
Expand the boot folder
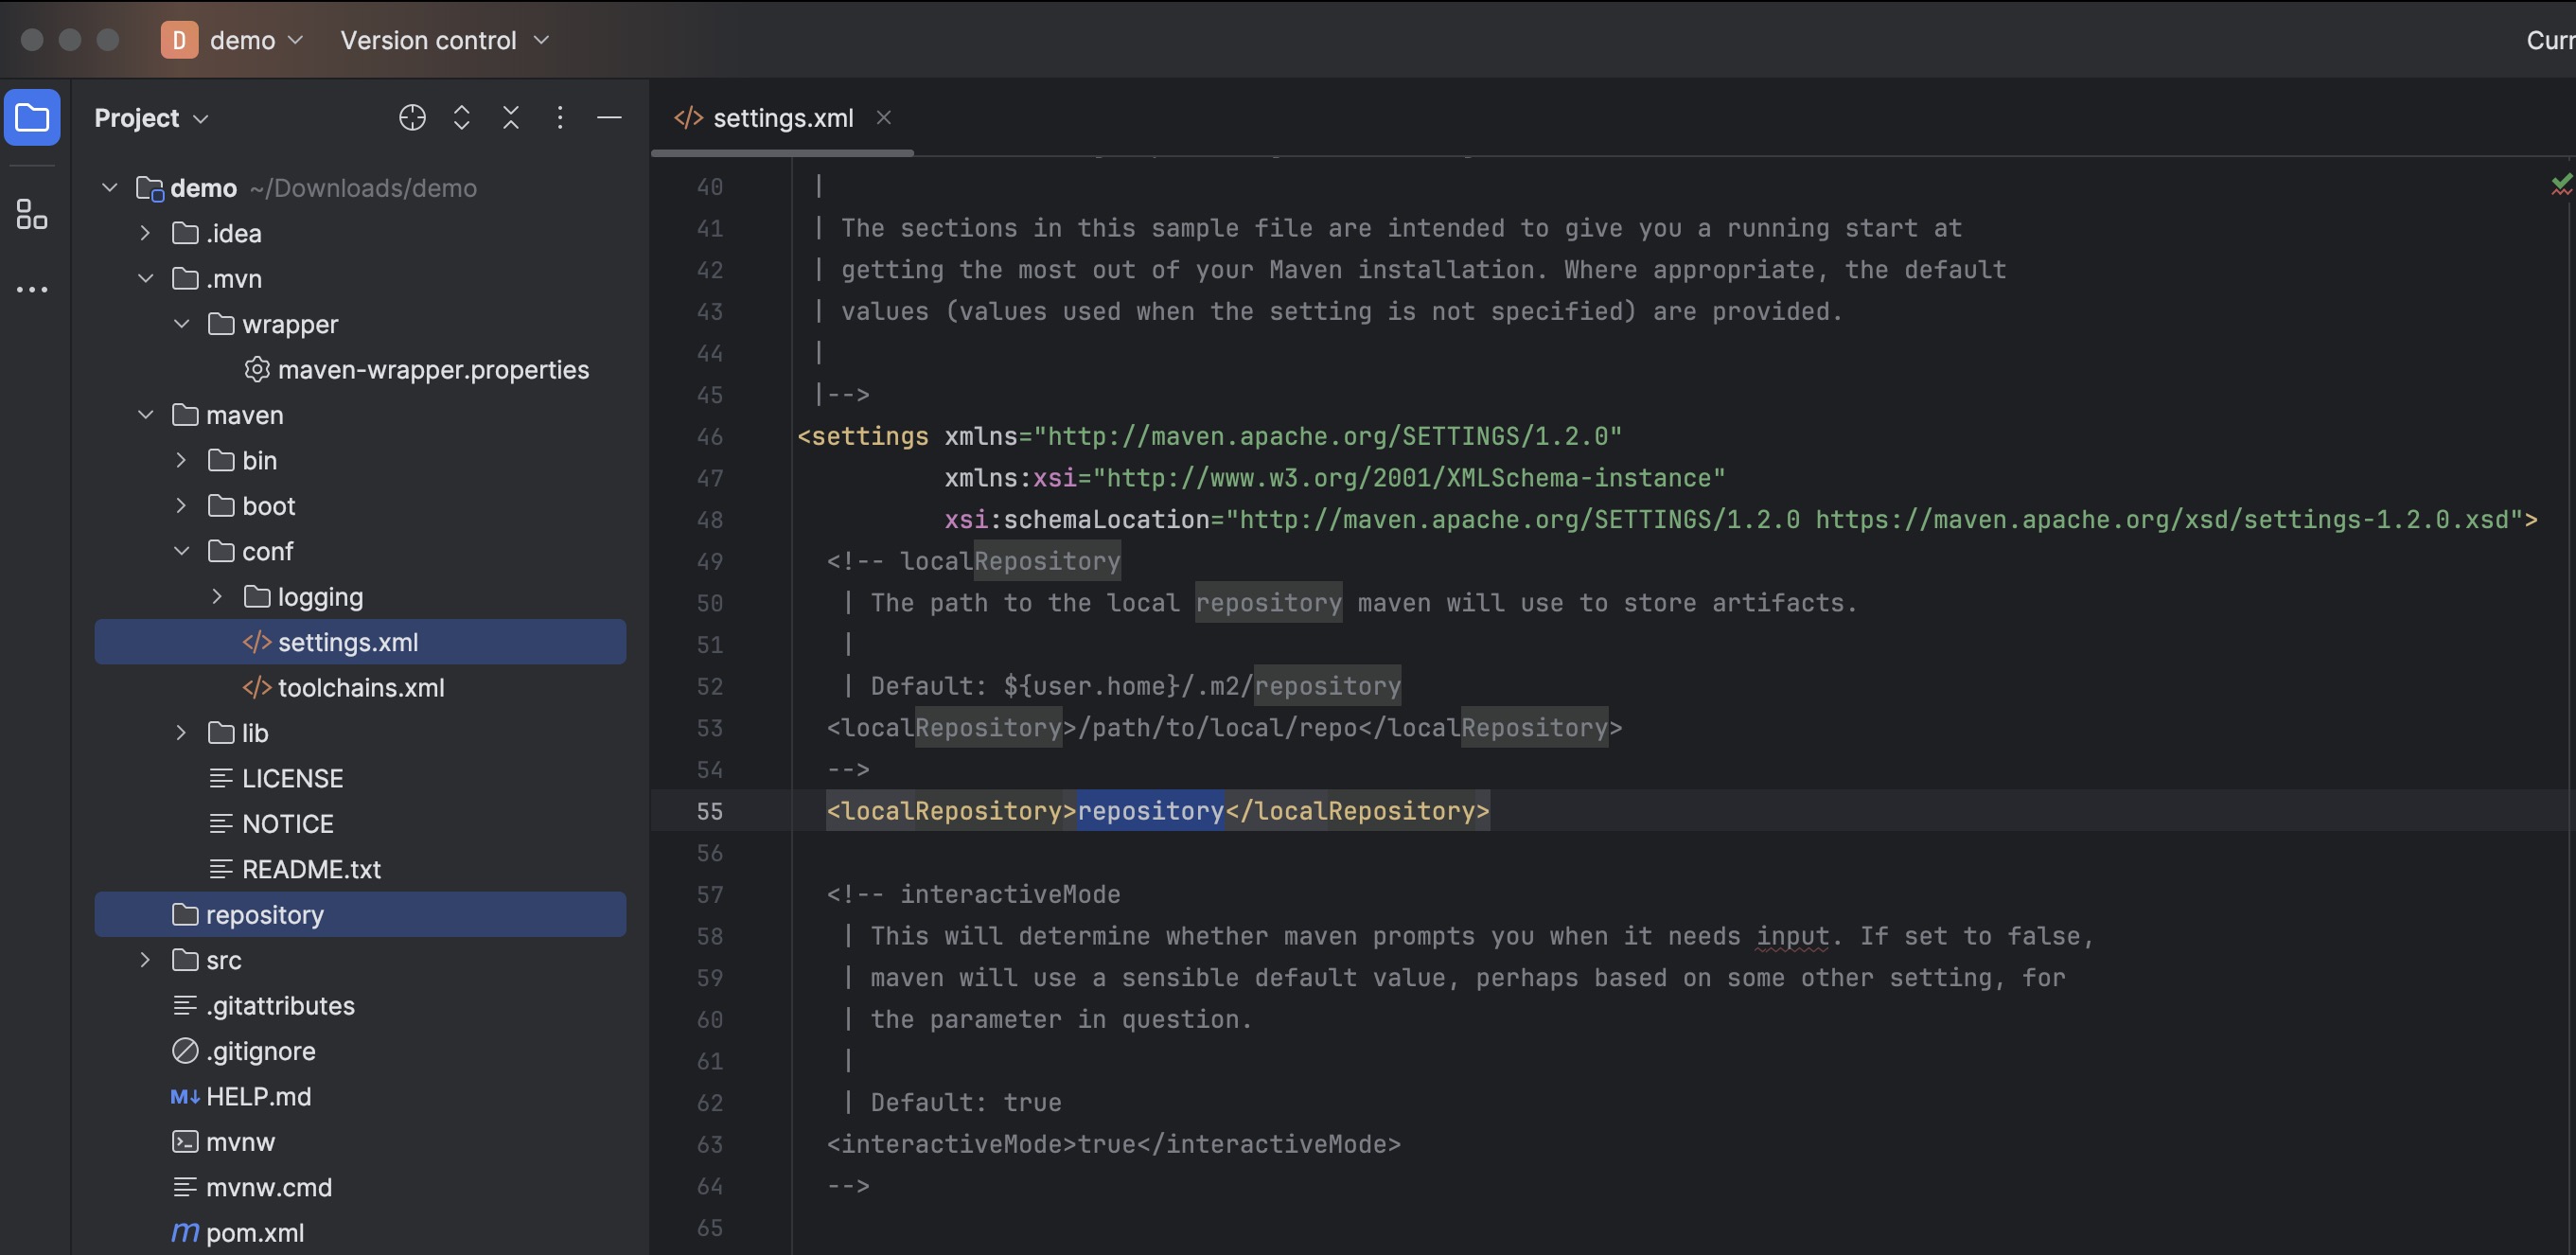(x=181, y=506)
